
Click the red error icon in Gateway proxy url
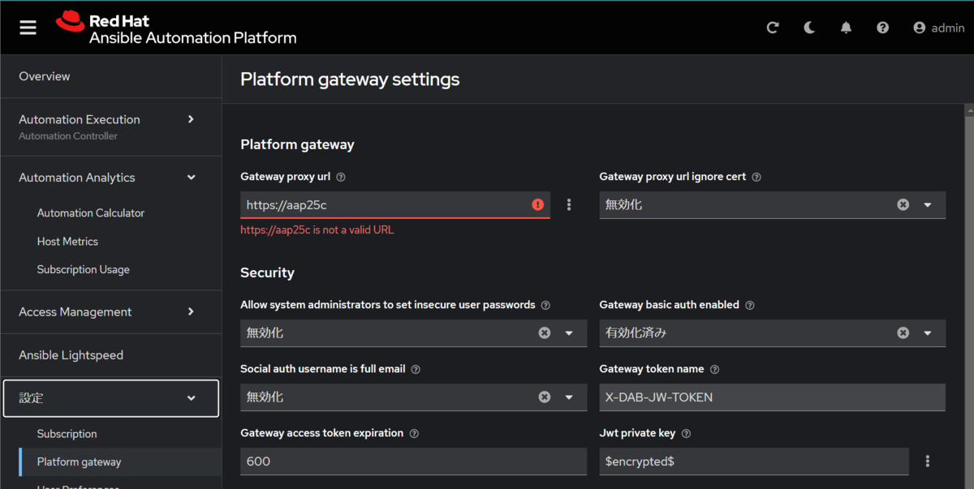tap(537, 205)
